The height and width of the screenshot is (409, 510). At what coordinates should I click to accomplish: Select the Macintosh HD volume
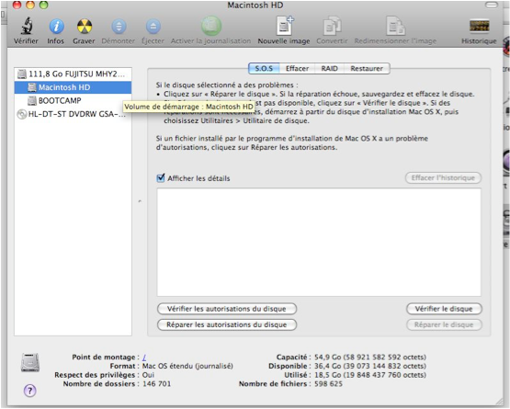click(x=73, y=87)
